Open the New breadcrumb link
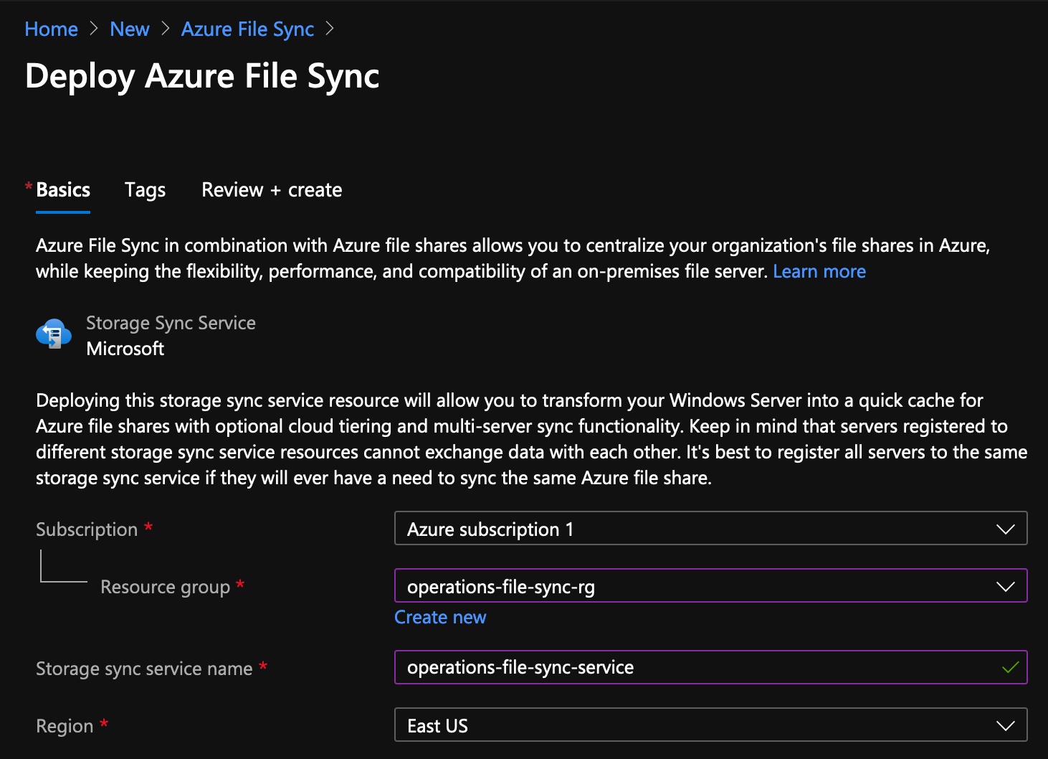 130,29
